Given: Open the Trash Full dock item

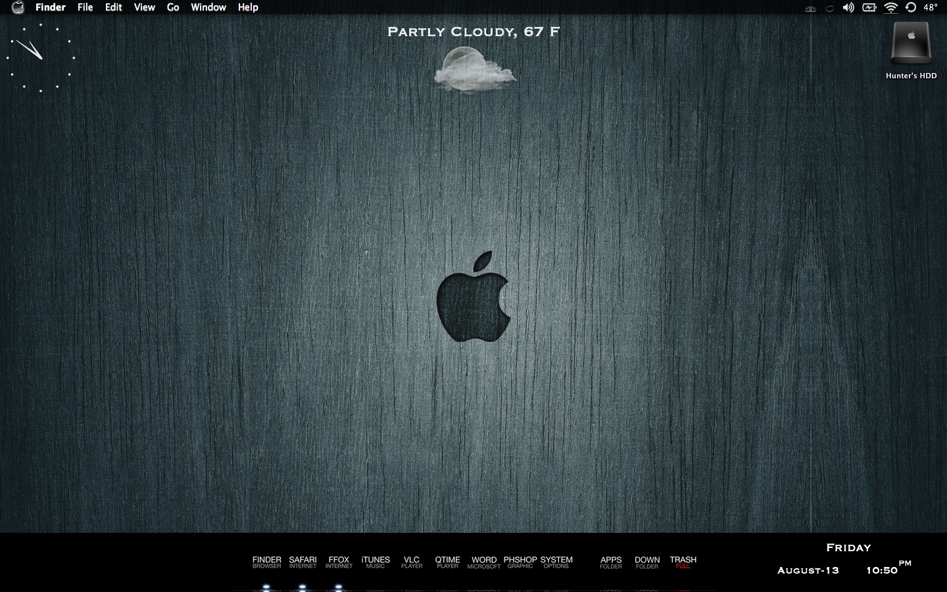Looking at the screenshot, I should point(683,562).
